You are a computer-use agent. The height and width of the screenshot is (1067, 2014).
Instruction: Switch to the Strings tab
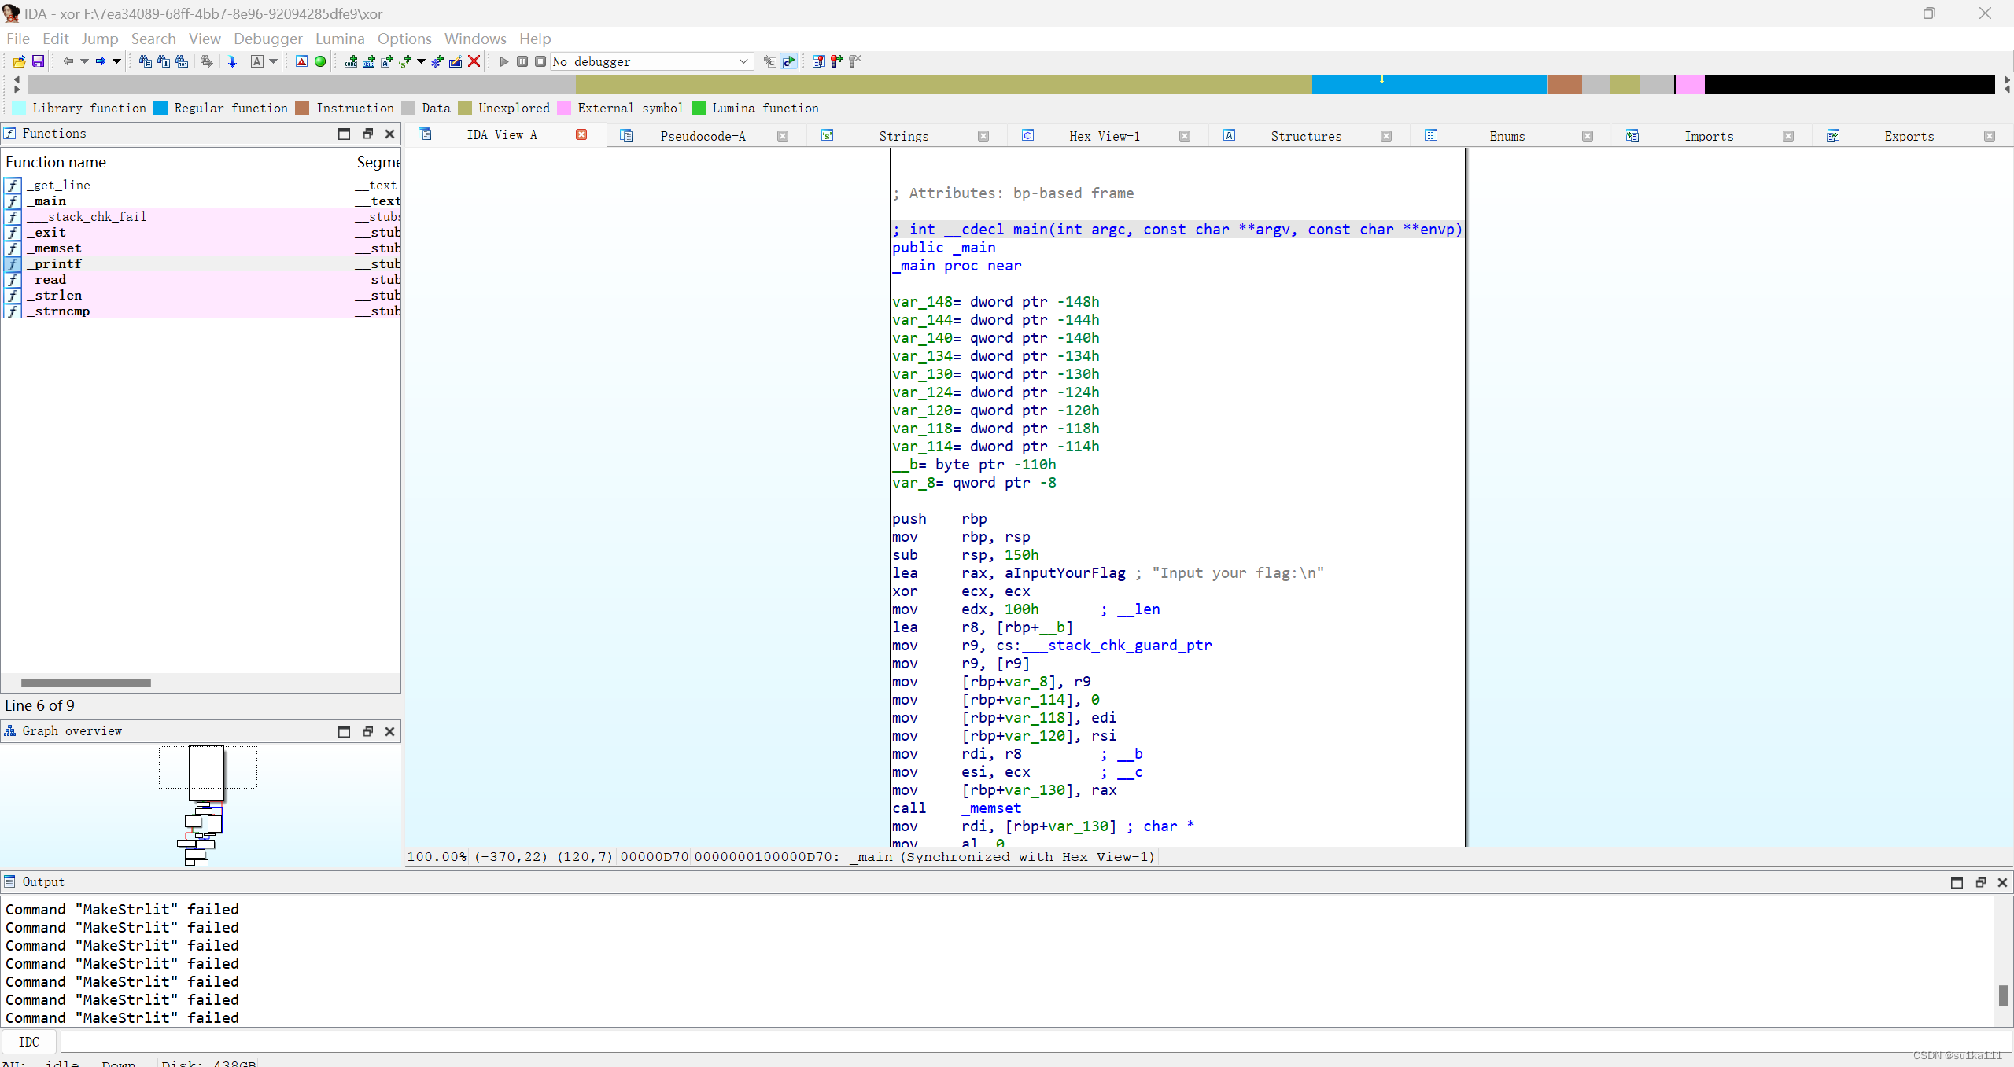[903, 135]
